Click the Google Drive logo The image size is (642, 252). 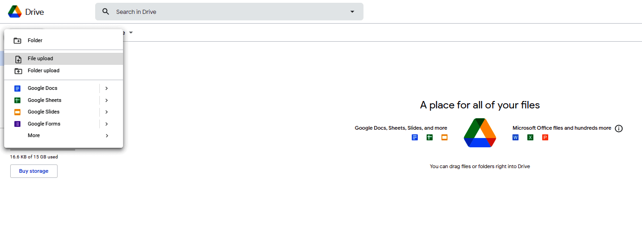(15, 12)
